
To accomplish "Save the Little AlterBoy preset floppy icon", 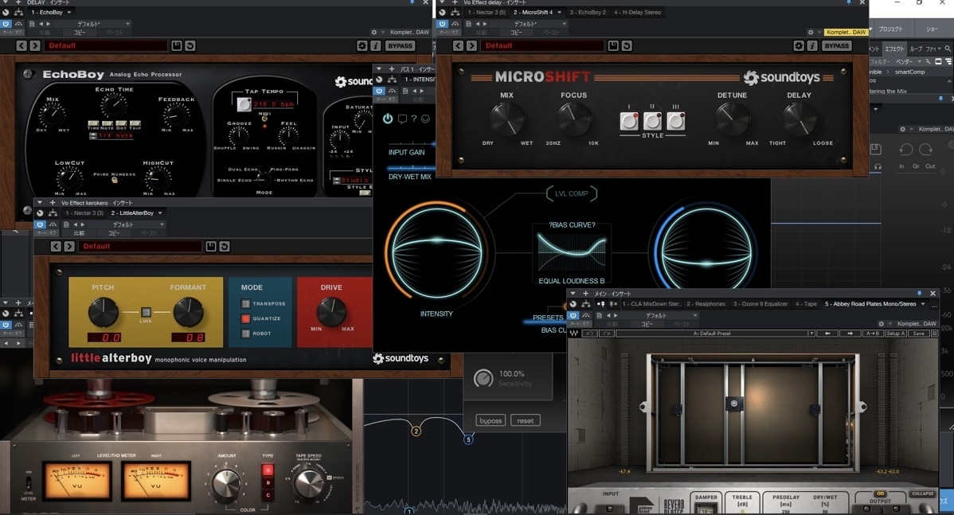I will [210, 246].
